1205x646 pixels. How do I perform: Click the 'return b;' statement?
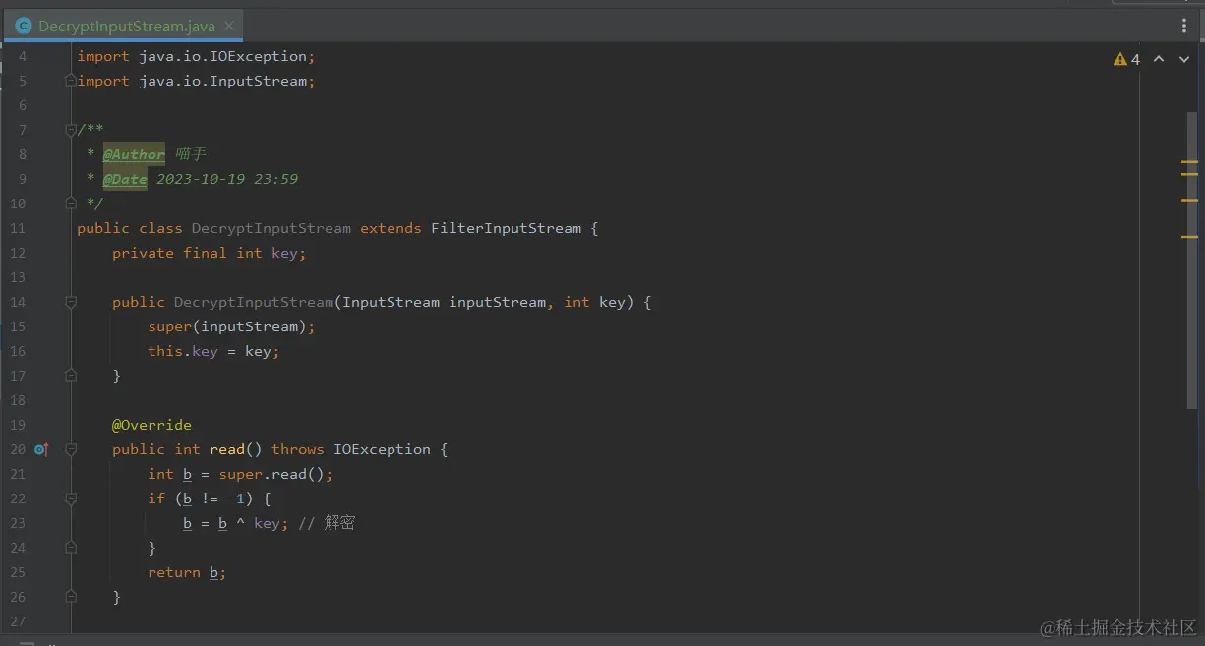pos(187,572)
